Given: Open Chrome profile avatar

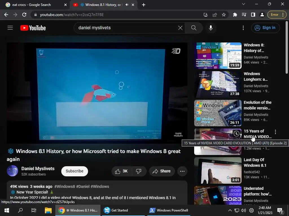Looking at the screenshot, I should click(262, 15).
